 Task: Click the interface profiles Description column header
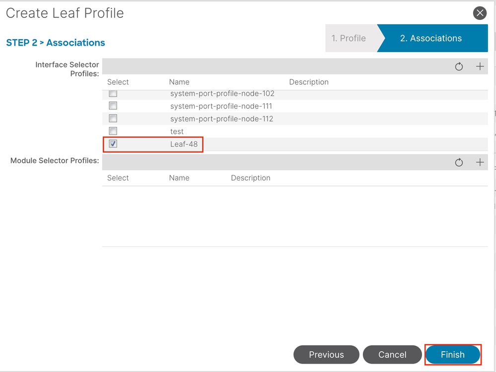(309, 82)
